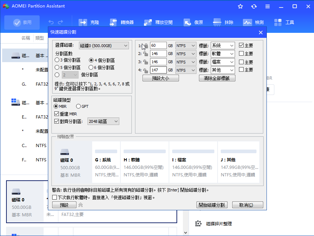
Task: Open the 其他 label dropdown
Action: pos(223,70)
